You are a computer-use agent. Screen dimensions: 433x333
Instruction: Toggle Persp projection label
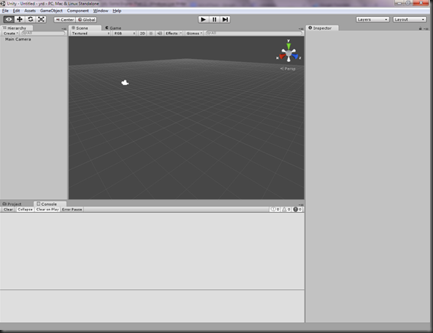(288, 69)
